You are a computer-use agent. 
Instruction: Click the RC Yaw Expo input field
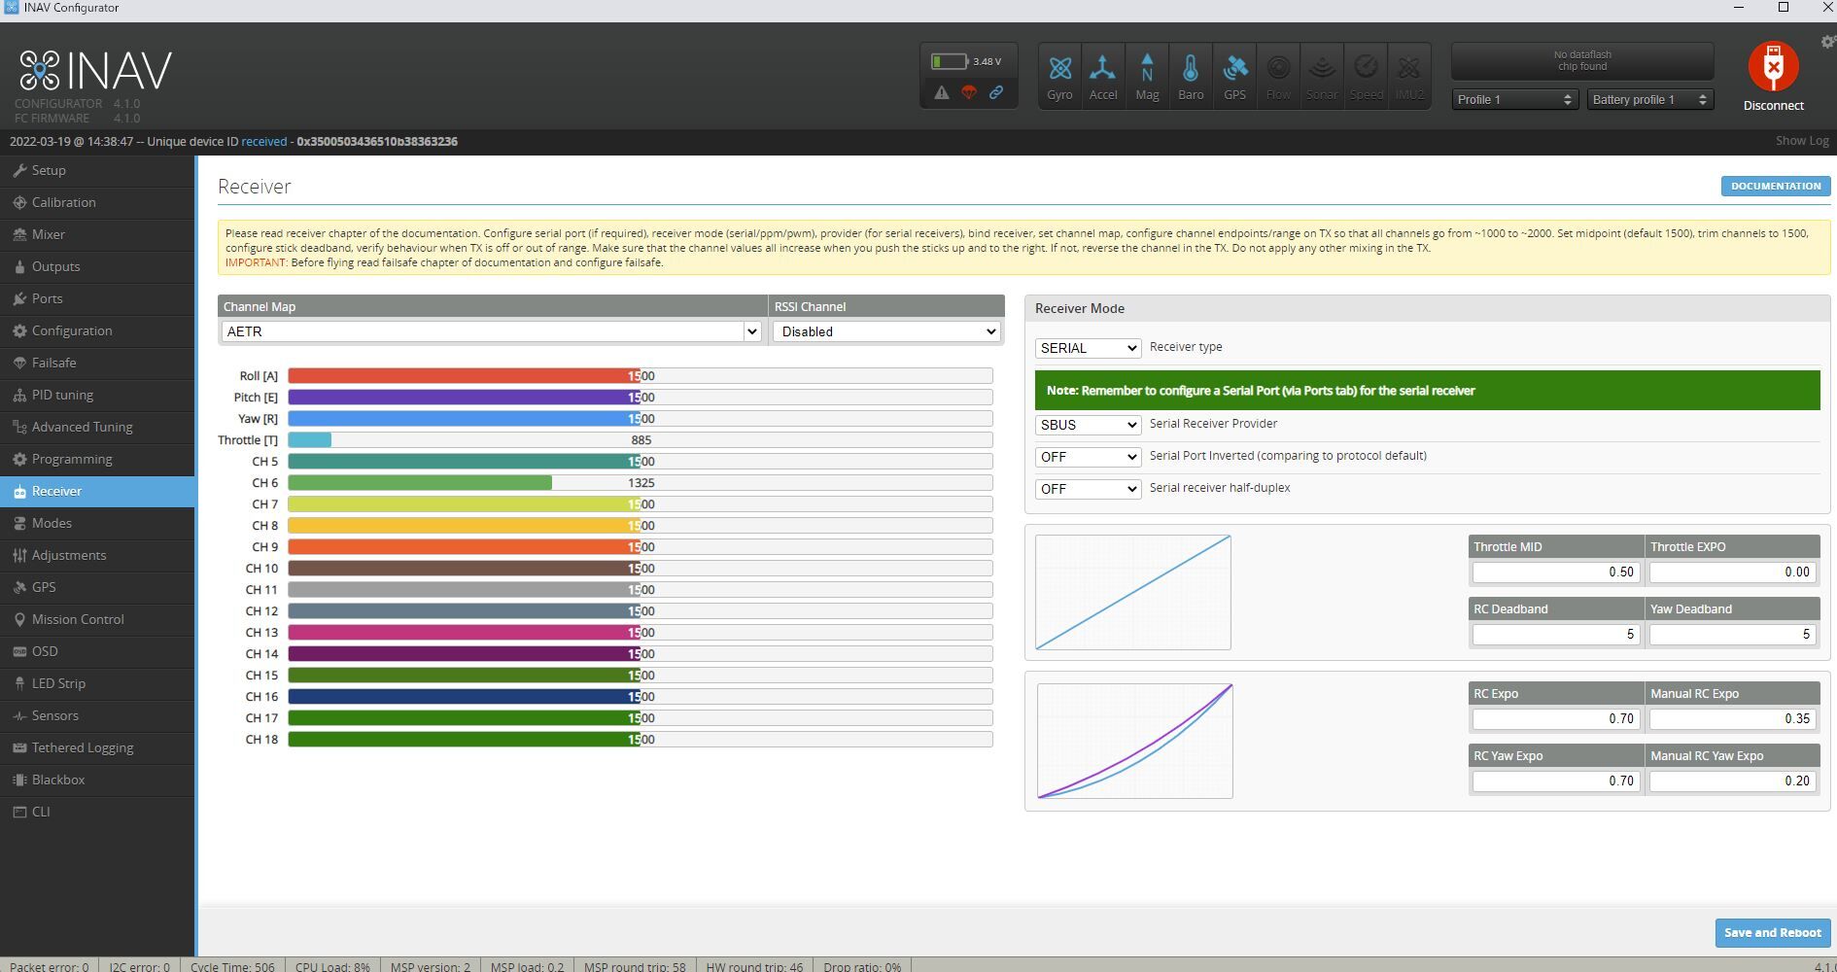(x=1555, y=781)
